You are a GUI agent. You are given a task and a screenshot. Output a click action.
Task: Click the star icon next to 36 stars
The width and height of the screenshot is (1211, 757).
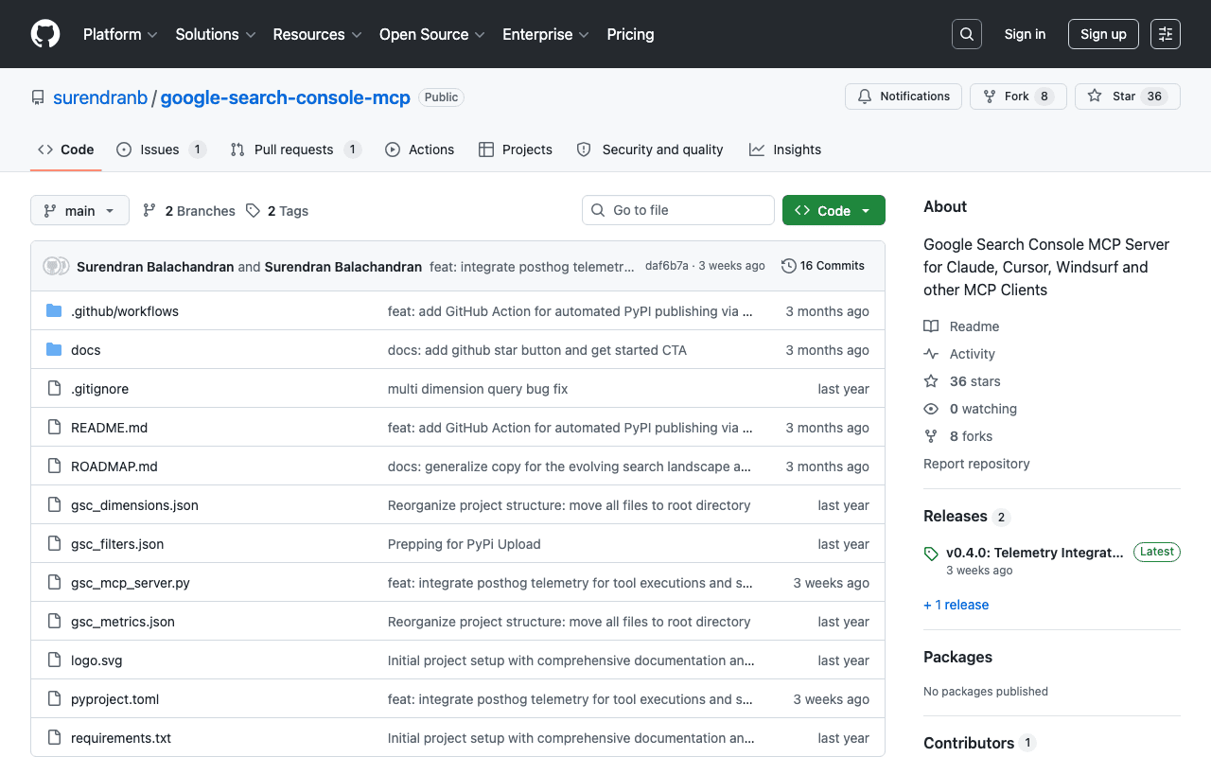[x=931, y=381]
